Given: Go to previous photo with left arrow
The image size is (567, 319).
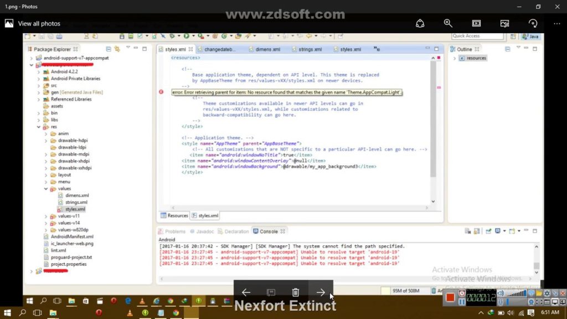Looking at the screenshot, I should 246,292.
